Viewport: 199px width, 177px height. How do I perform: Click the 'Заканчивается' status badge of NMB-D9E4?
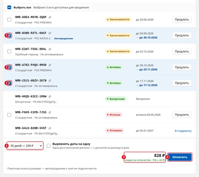click(118, 19)
